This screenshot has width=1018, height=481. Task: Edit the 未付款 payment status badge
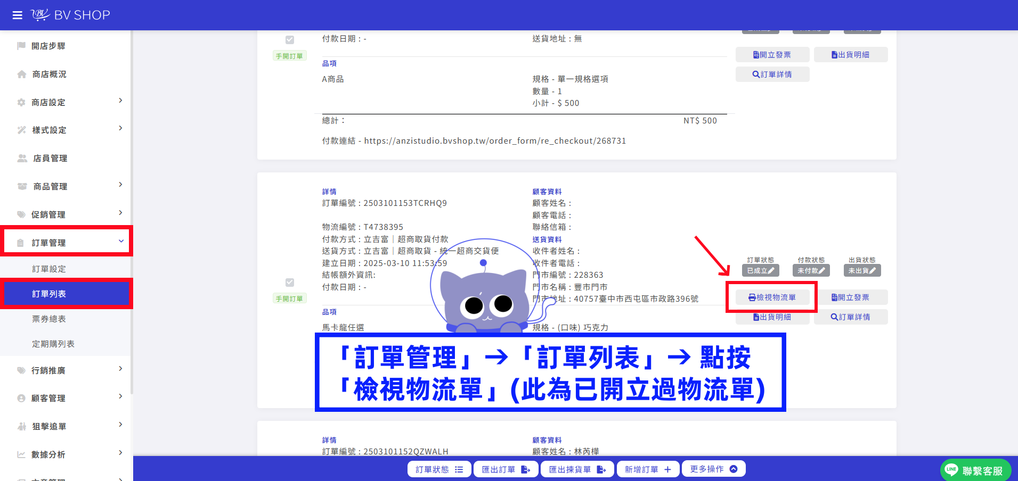coord(811,271)
